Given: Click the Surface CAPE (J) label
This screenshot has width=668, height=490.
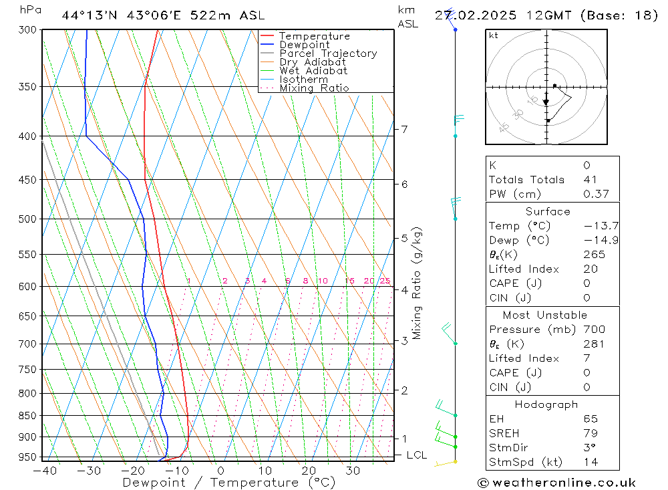Looking at the screenshot, I should pos(515,283).
